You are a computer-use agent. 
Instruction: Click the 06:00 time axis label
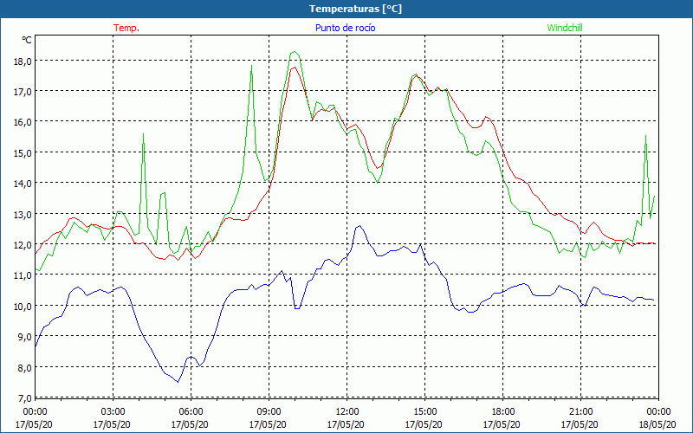(191, 412)
